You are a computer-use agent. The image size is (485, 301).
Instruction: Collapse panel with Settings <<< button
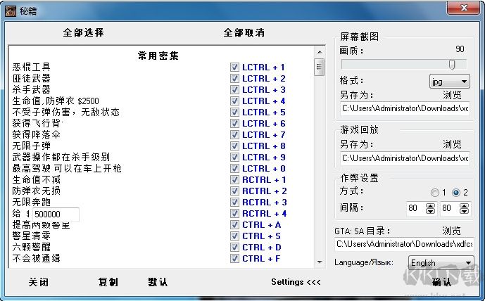296,282
